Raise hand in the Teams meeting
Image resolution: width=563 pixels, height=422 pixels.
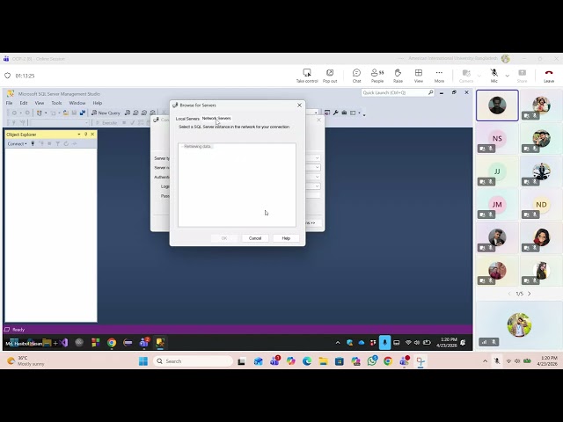pyautogui.click(x=398, y=76)
